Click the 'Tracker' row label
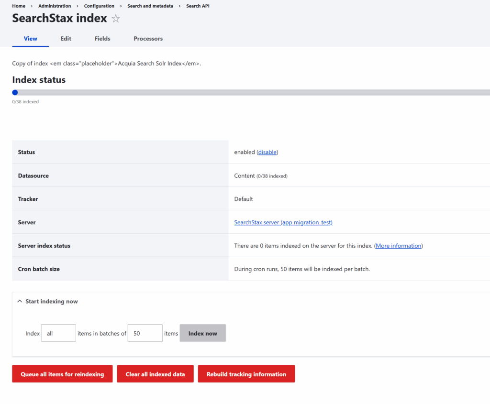This screenshot has width=490, height=404. click(x=28, y=199)
